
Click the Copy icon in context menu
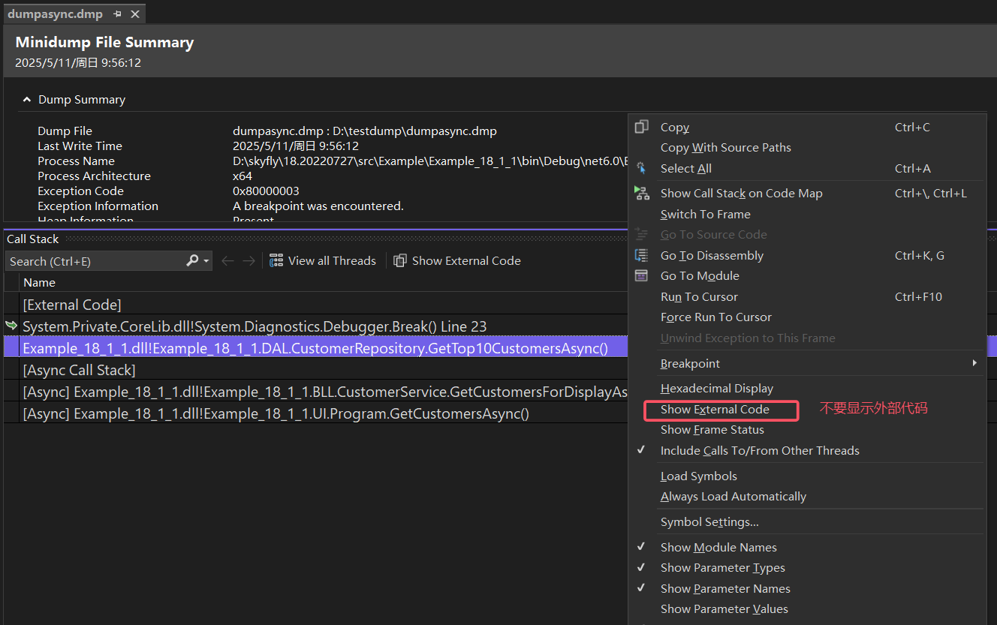tap(641, 128)
